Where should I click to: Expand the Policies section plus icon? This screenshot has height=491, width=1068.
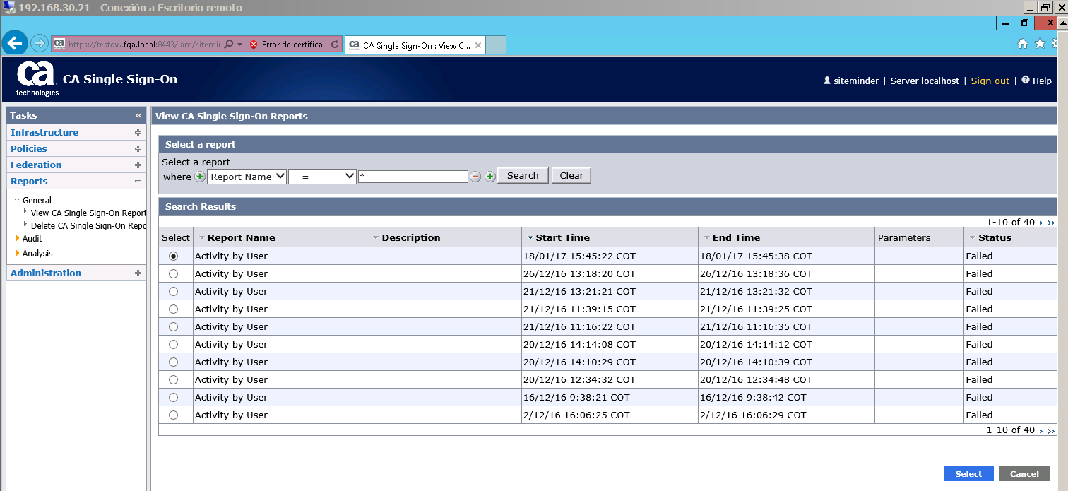pyautogui.click(x=138, y=149)
